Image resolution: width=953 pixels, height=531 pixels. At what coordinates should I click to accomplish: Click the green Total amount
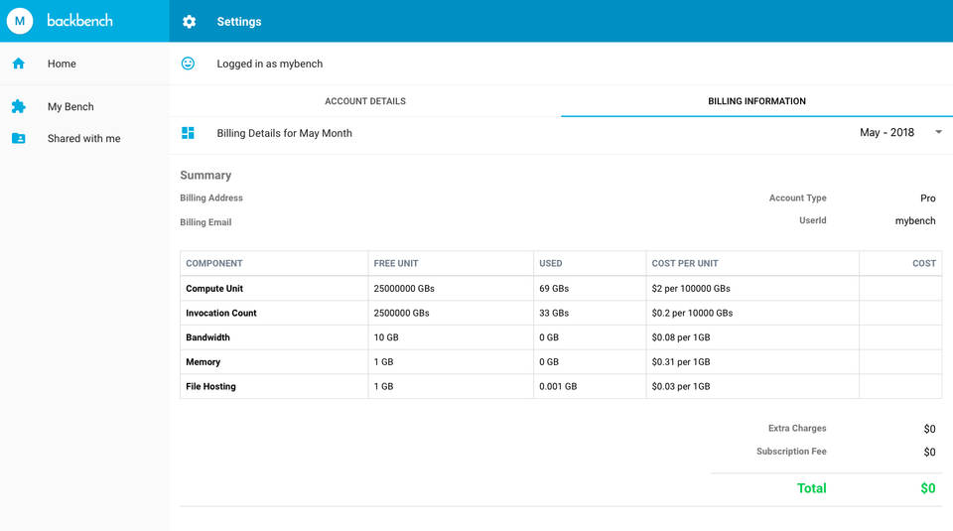pyautogui.click(x=928, y=488)
